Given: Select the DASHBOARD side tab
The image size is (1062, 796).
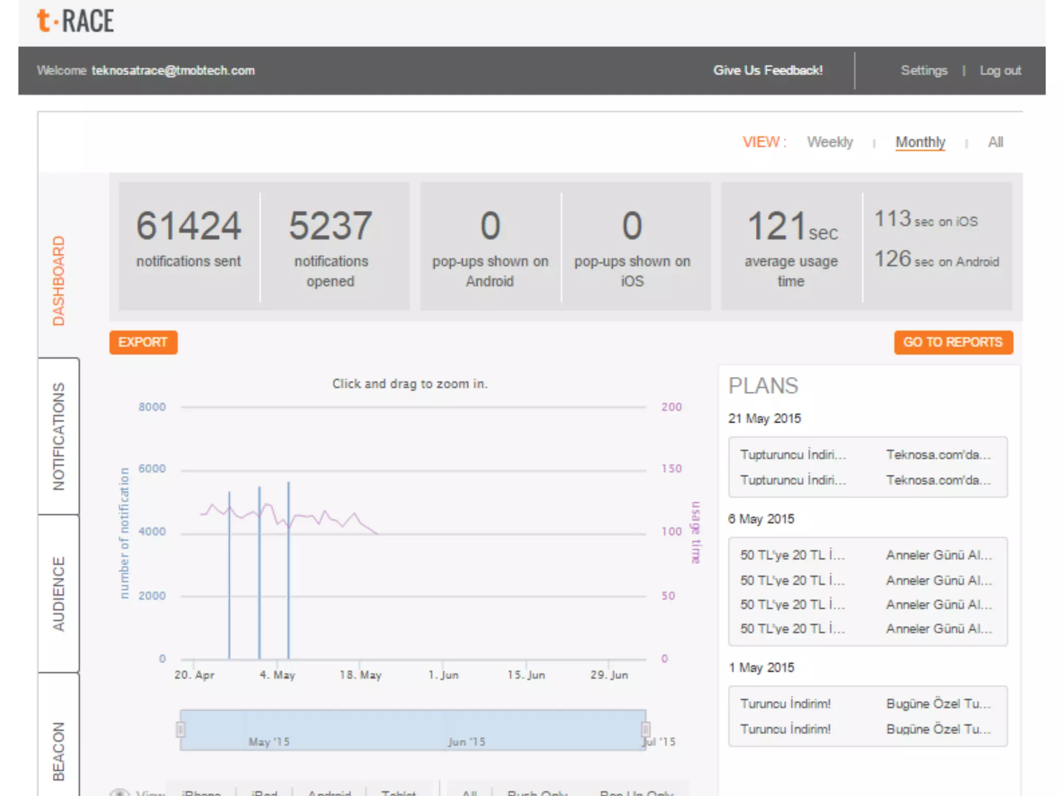Looking at the screenshot, I should pyautogui.click(x=59, y=280).
